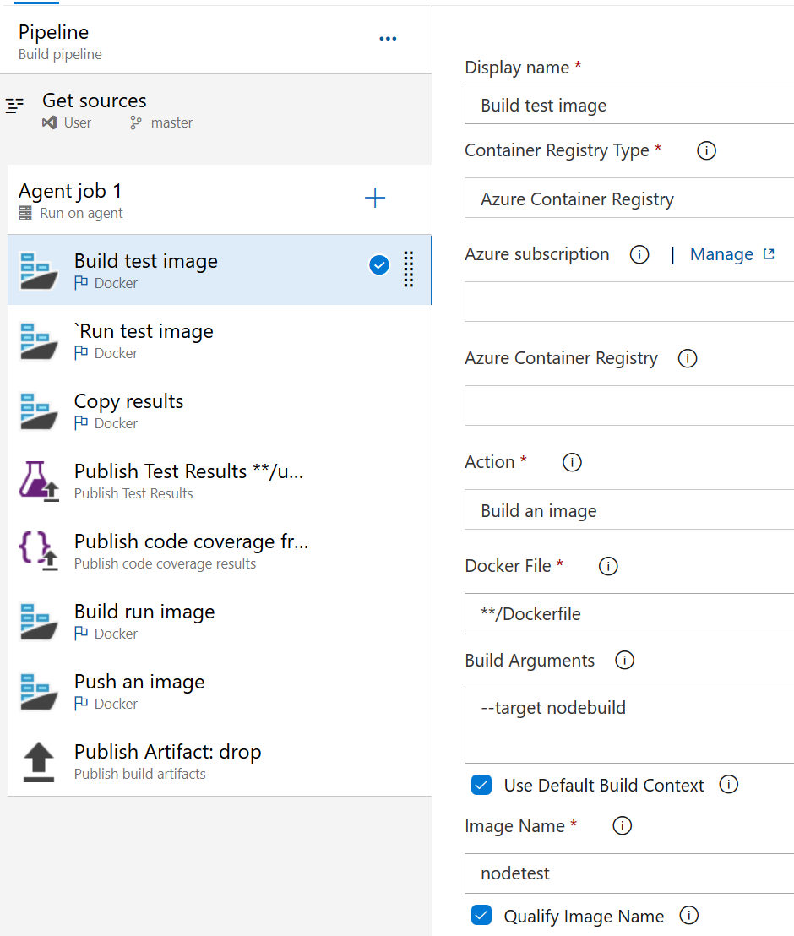Uncheck Qualify Image Name
Screen dimensions: 794x936
[481, 916]
